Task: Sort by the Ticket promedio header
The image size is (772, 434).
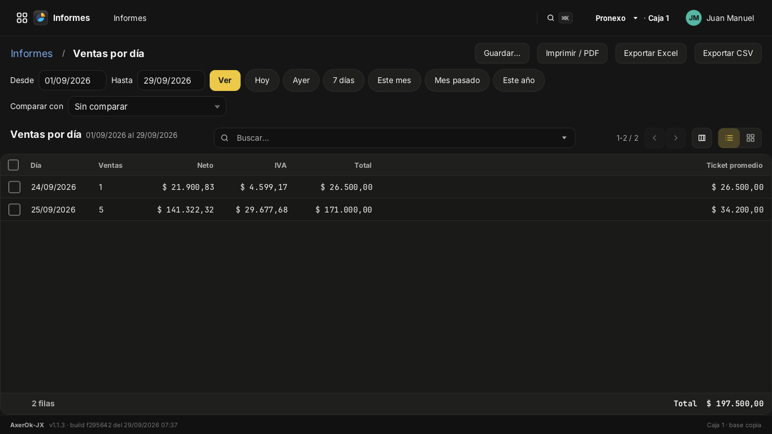Action: pyautogui.click(x=734, y=166)
